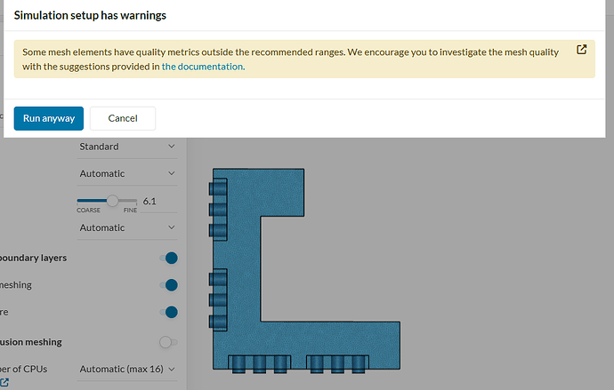Disable the third enabled toggle switch

169,312
